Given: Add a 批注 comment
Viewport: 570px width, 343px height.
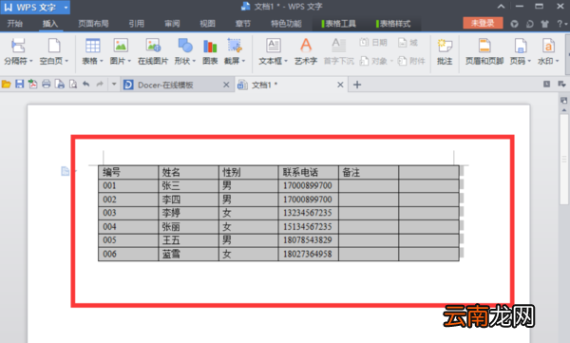Looking at the screenshot, I should [x=445, y=51].
